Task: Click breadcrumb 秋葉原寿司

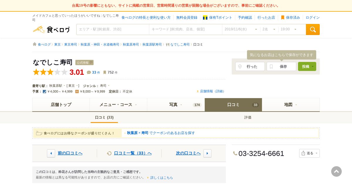Action: click(131, 44)
